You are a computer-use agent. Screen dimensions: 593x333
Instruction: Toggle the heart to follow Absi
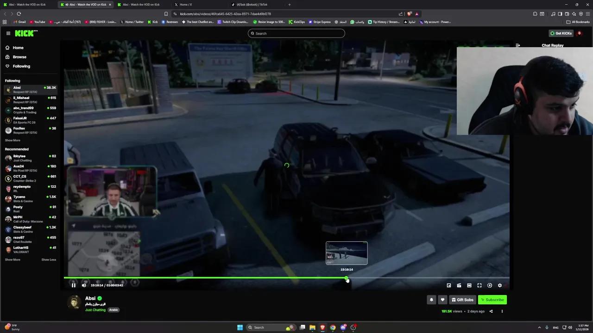pos(442,300)
